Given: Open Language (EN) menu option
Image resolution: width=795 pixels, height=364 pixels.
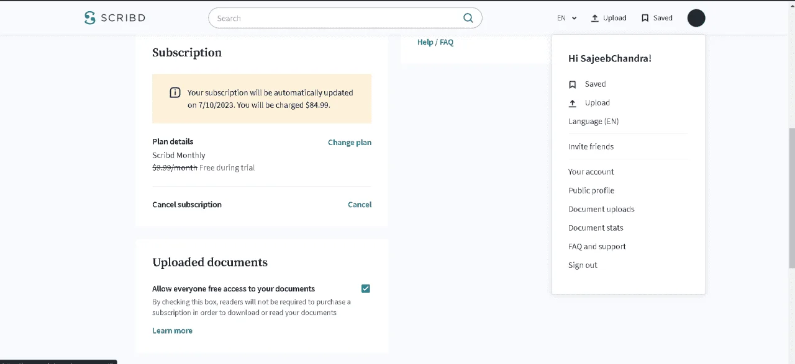Looking at the screenshot, I should pyautogui.click(x=593, y=122).
